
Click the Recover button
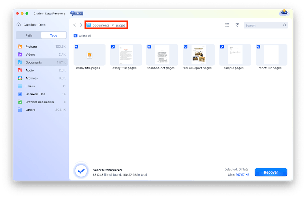point(271,172)
